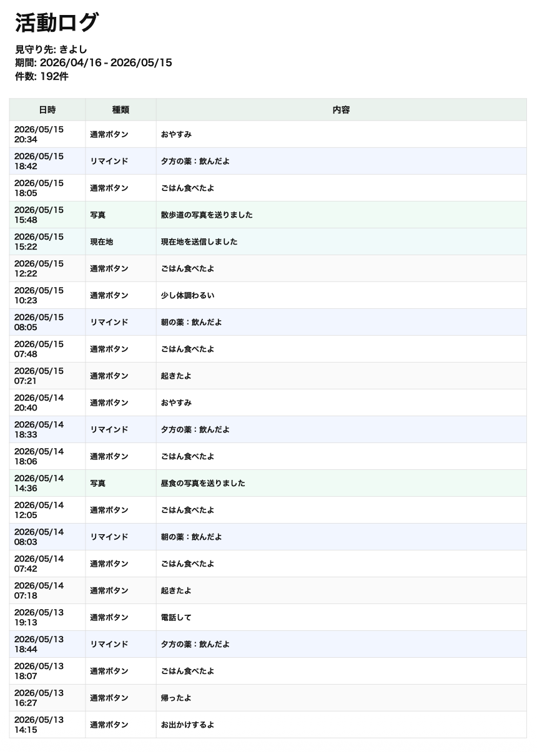Click ごはん食べたよ in the 05/14 12:05 row

[x=188, y=510]
